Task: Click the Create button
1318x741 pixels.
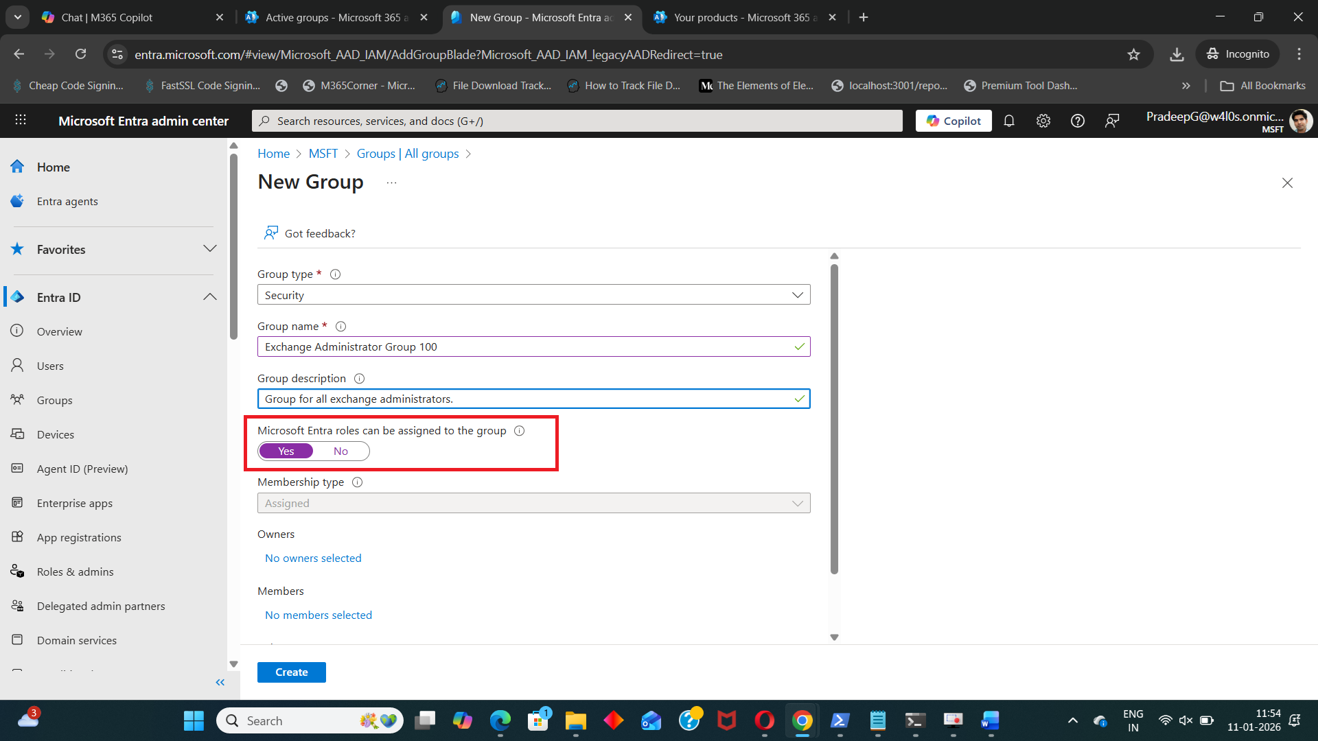Action: 291,672
